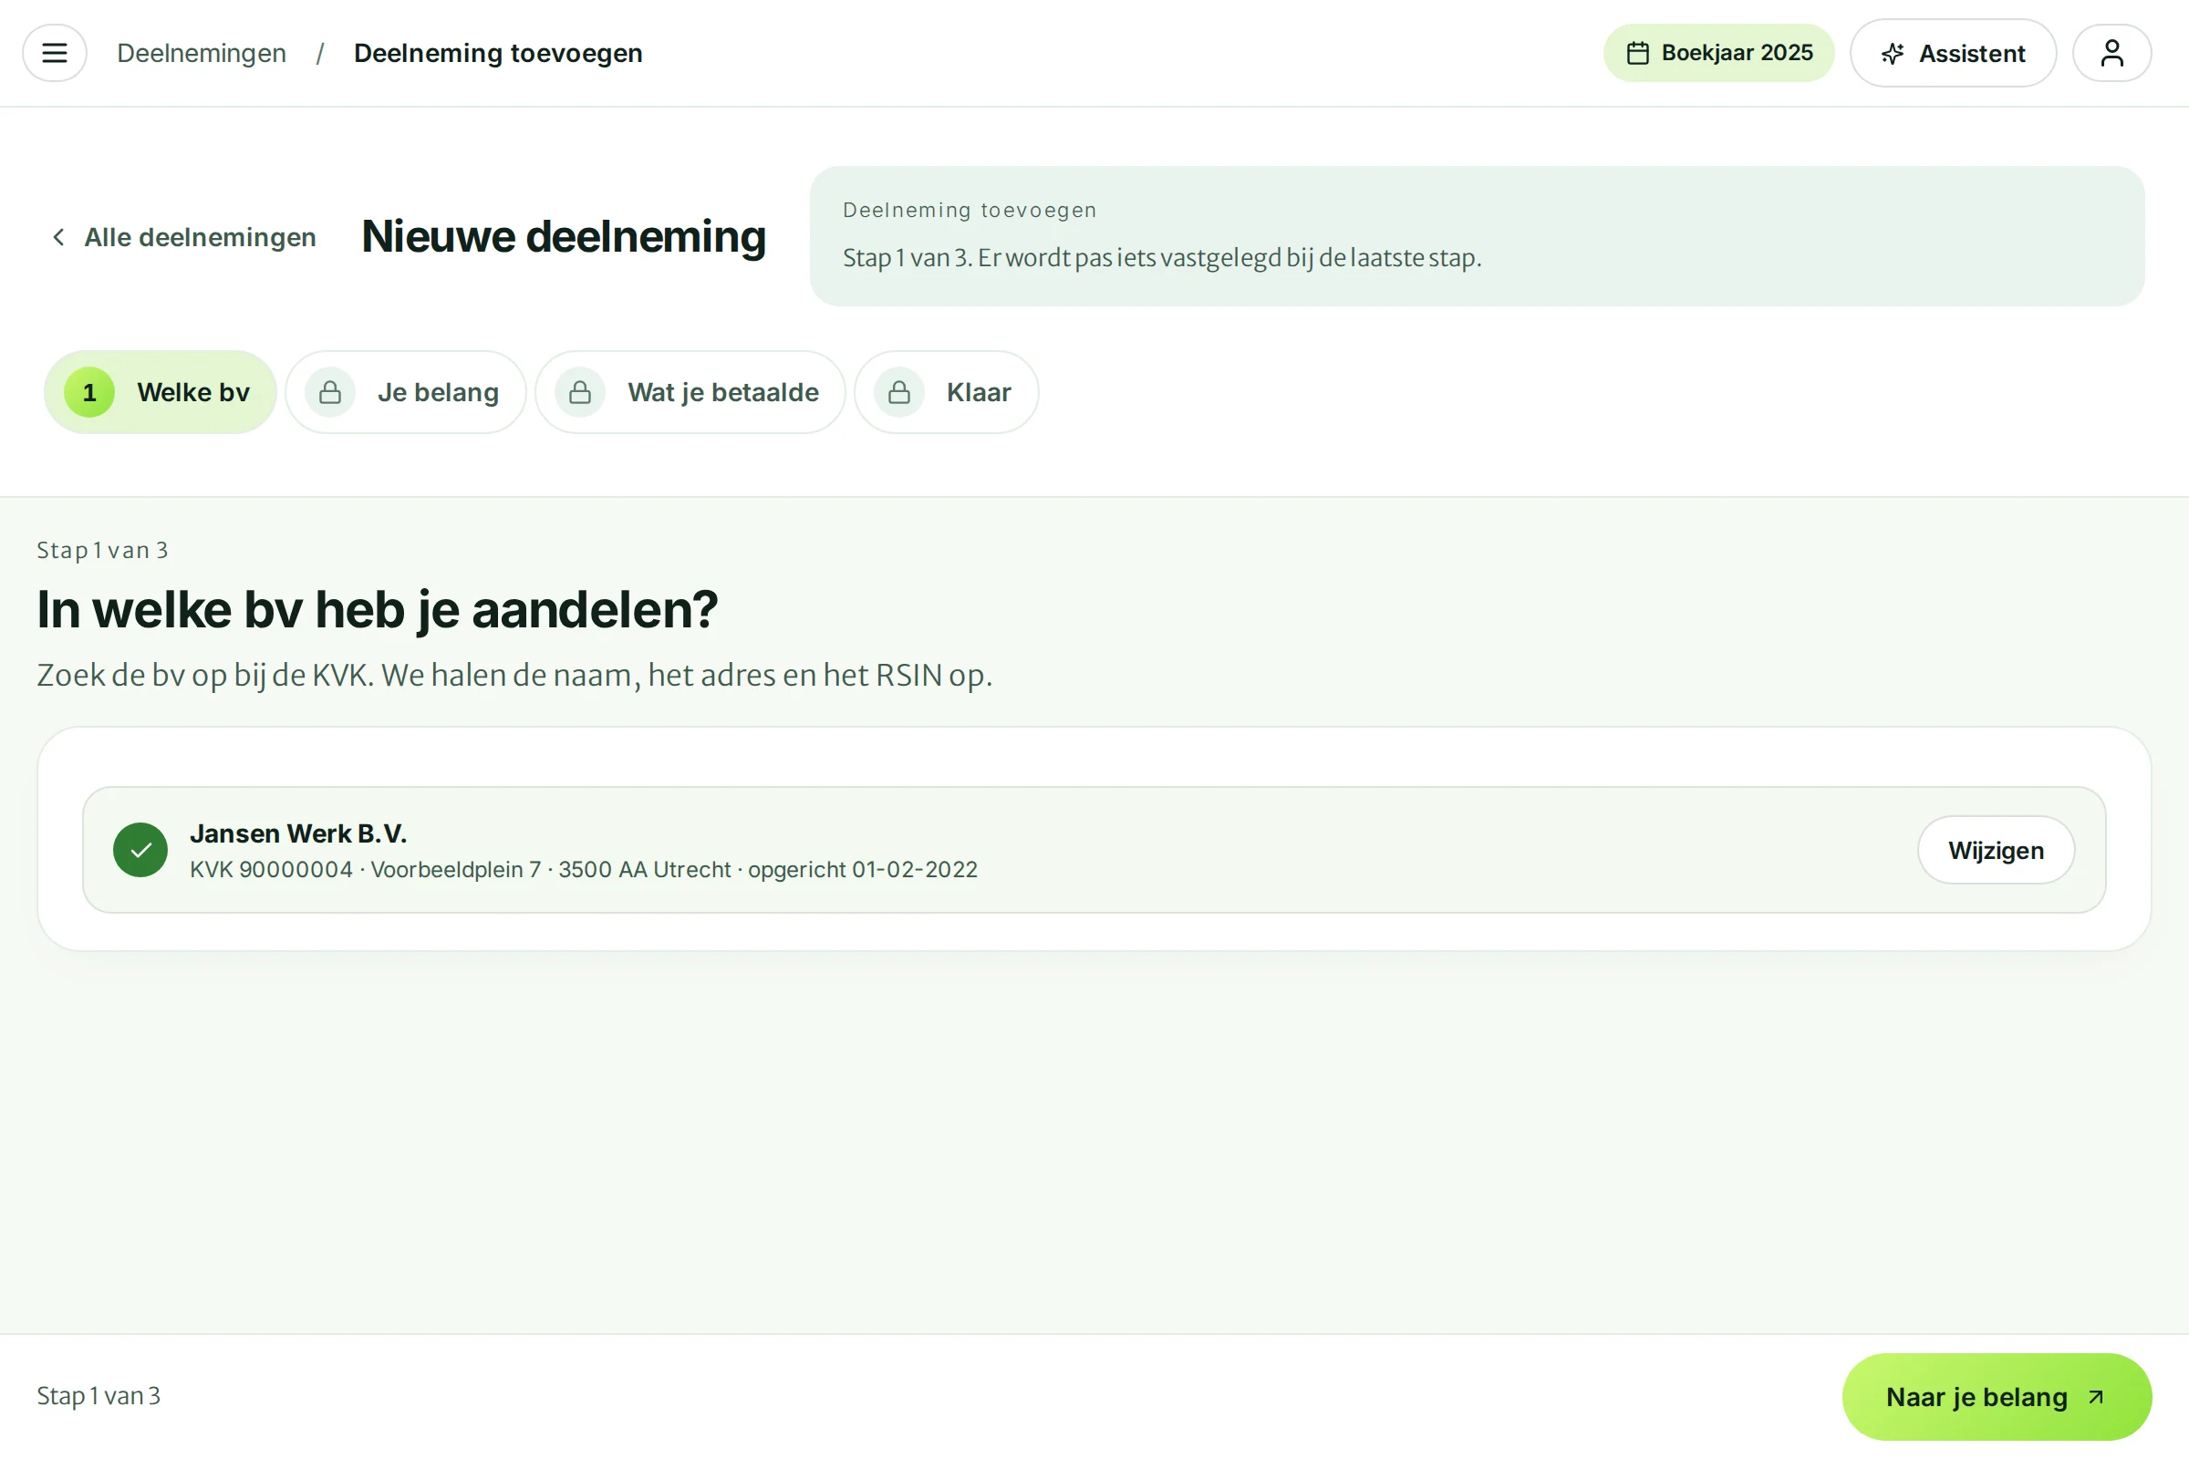Click the sparkle icon in Assistent button
This screenshot has width=2189, height=1459.
click(1892, 54)
